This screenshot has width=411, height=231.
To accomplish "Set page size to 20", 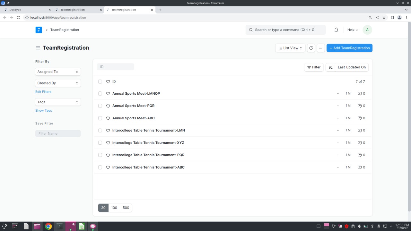I will point(103,208).
